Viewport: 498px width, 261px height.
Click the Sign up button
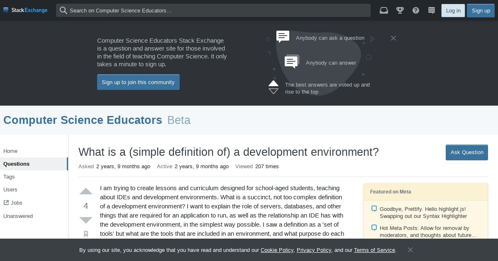481,10
